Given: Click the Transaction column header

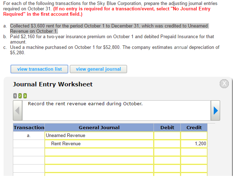Looking at the screenshot, I should pyautogui.click(x=29, y=127).
